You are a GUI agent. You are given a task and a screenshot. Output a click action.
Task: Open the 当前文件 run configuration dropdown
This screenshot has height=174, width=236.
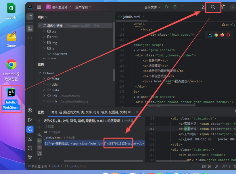pos(152,7)
